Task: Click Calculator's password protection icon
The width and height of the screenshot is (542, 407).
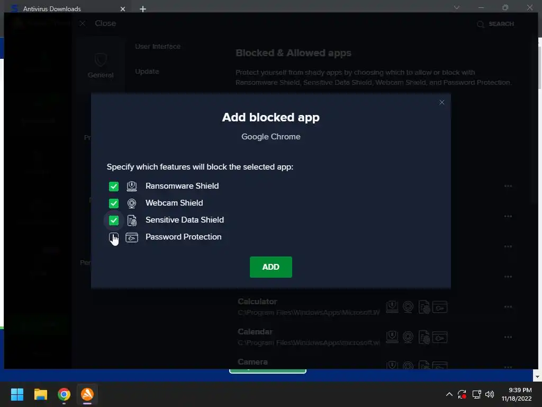Action: [440, 307]
